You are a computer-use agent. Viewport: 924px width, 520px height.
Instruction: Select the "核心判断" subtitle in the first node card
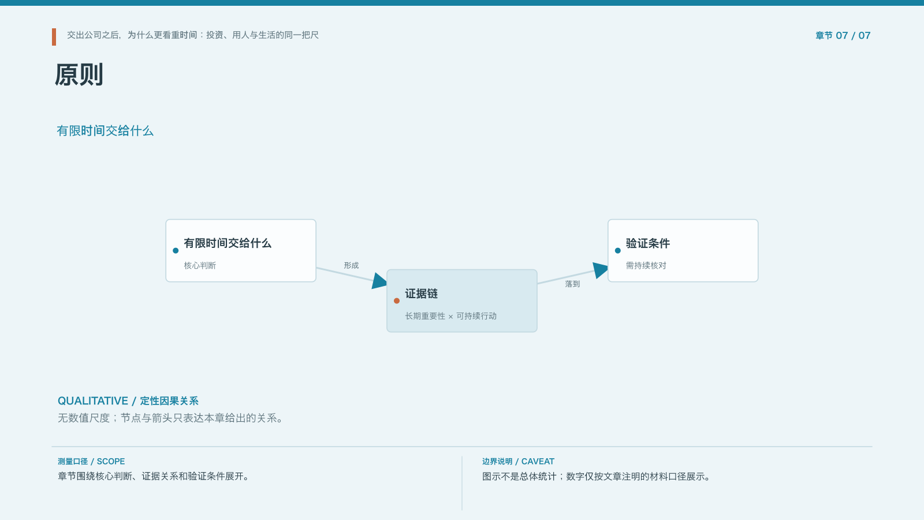click(x=200, y=266)
